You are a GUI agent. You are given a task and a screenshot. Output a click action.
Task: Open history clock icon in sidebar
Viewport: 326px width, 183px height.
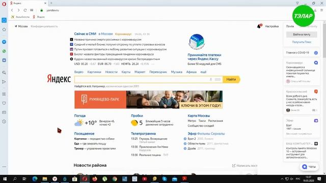tap(4, 121)
